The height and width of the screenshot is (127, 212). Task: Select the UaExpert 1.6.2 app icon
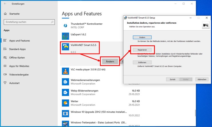point(66,36)
